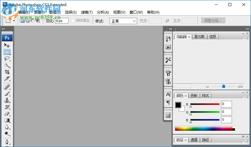
Task: Swap width and height values
Action: pos(167,21)
